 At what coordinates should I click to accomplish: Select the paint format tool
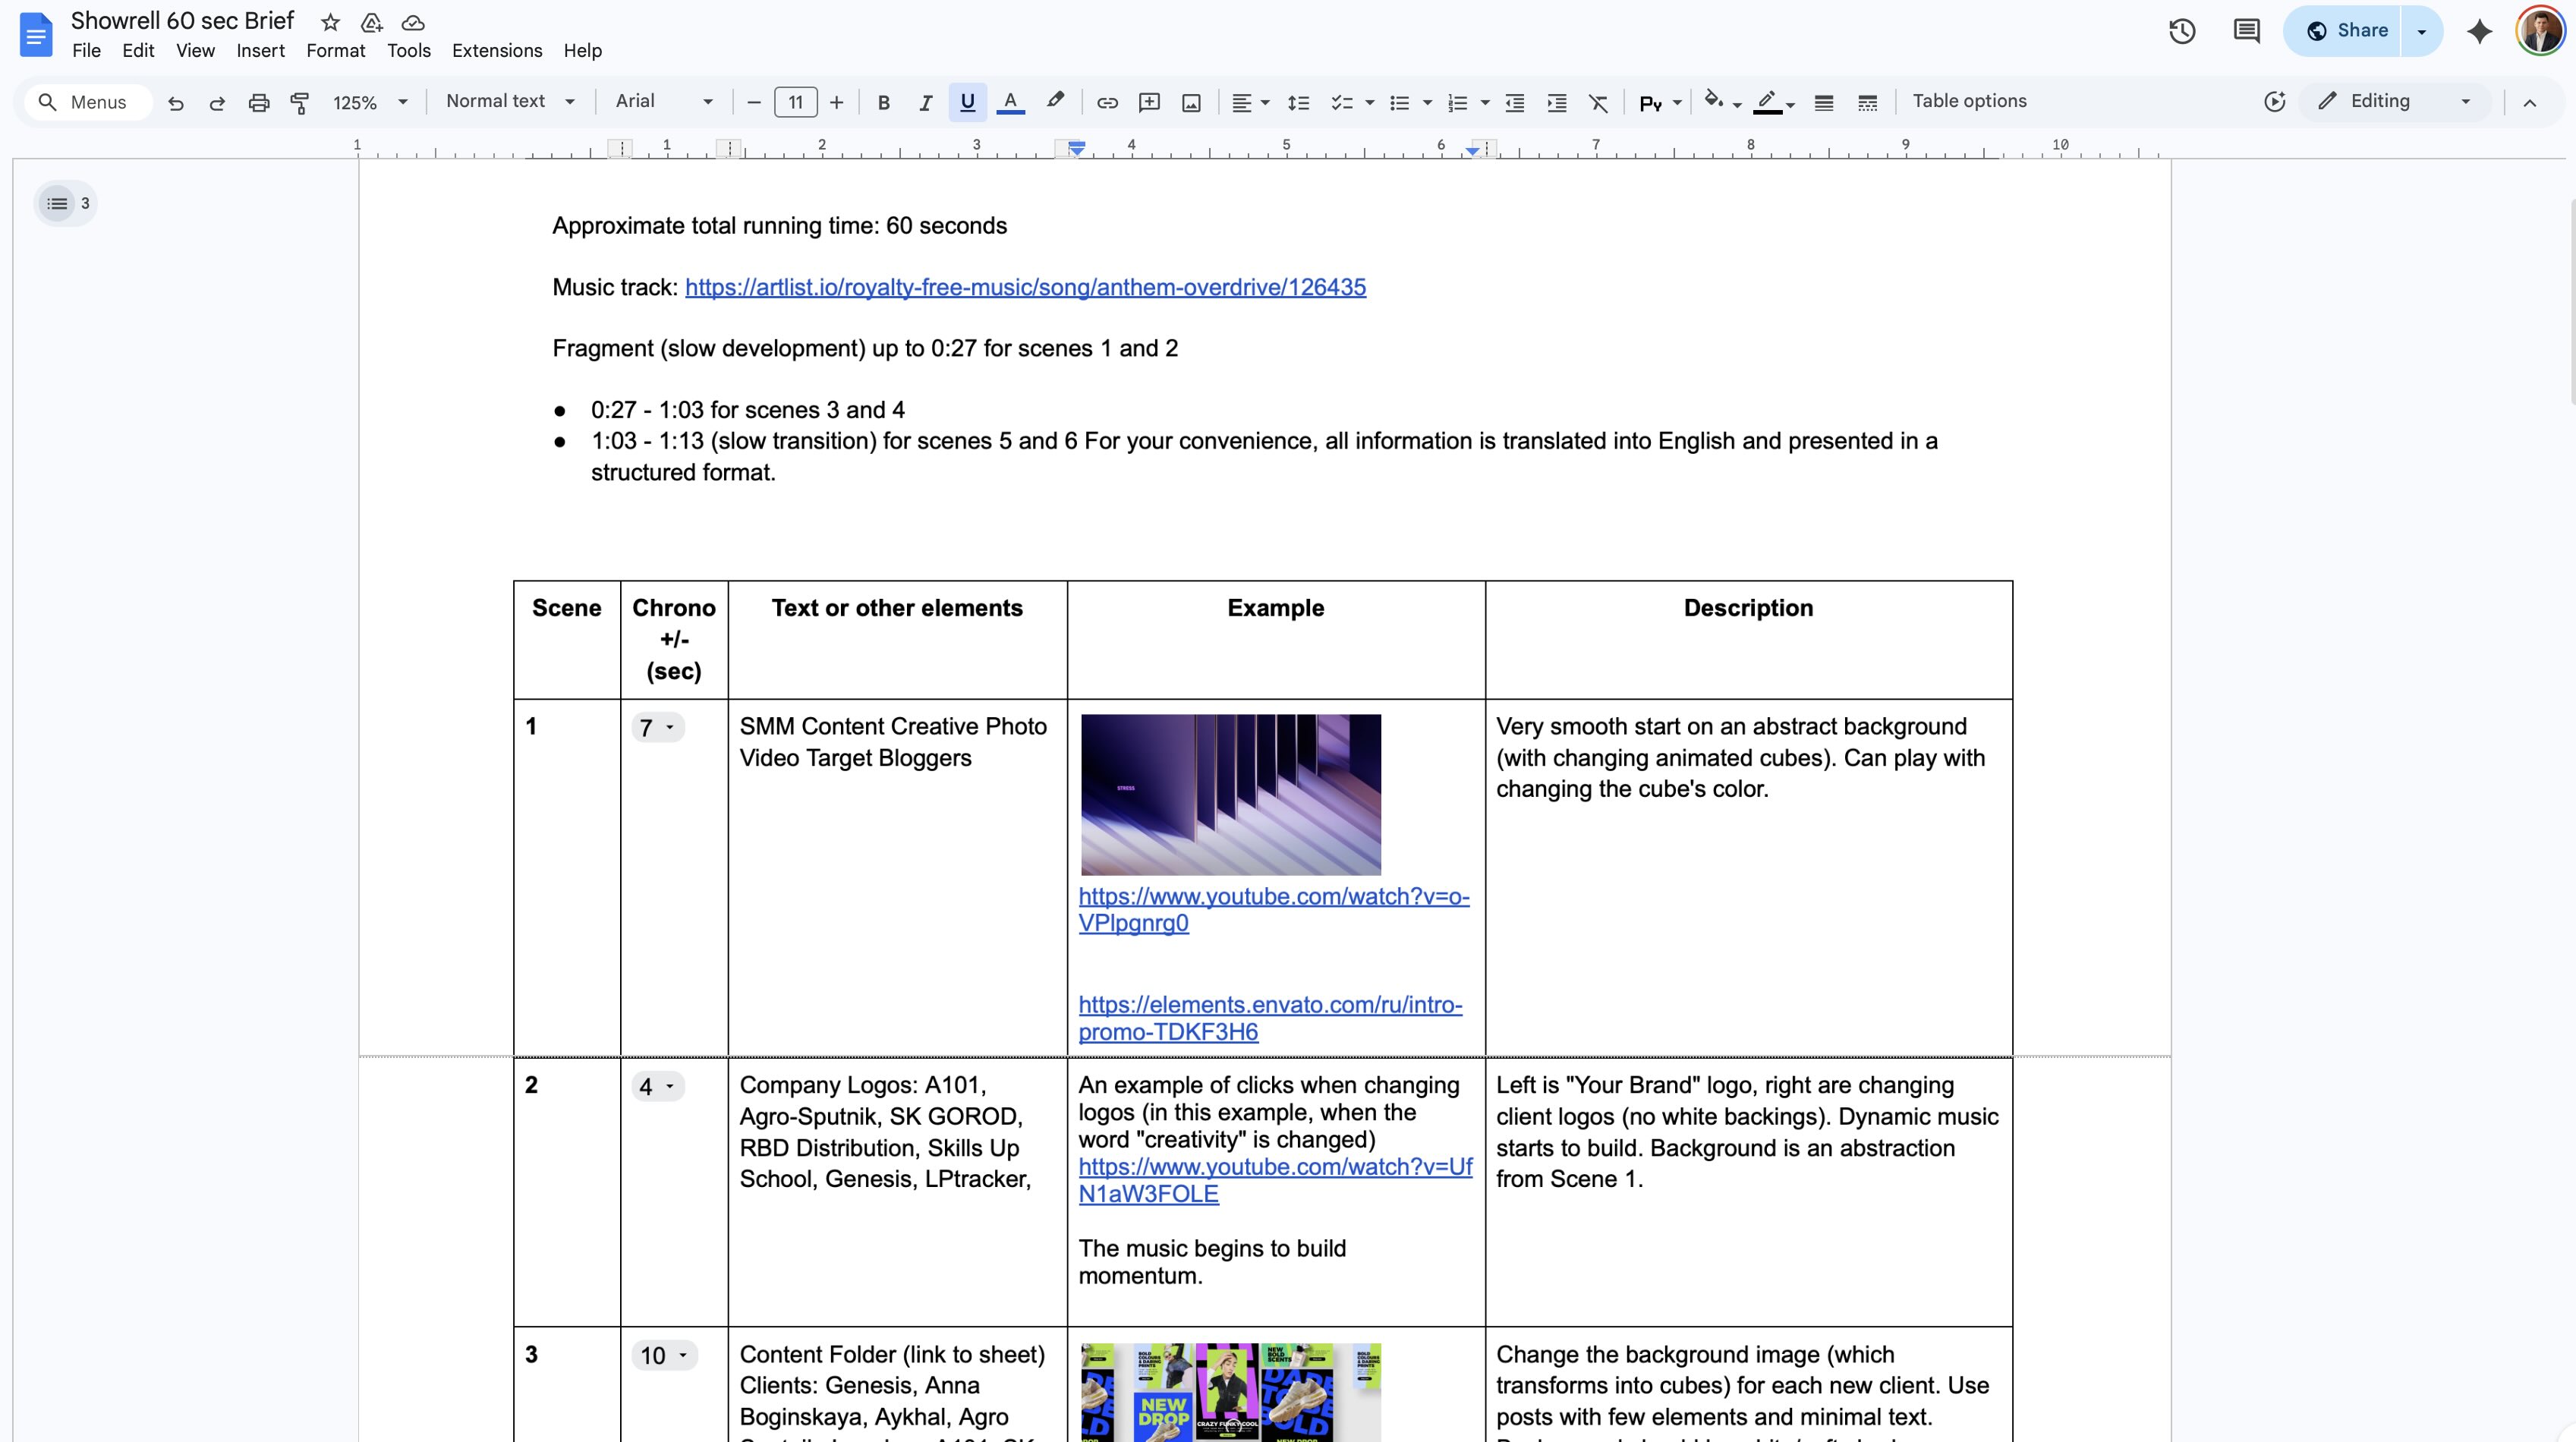coord(299,102)
